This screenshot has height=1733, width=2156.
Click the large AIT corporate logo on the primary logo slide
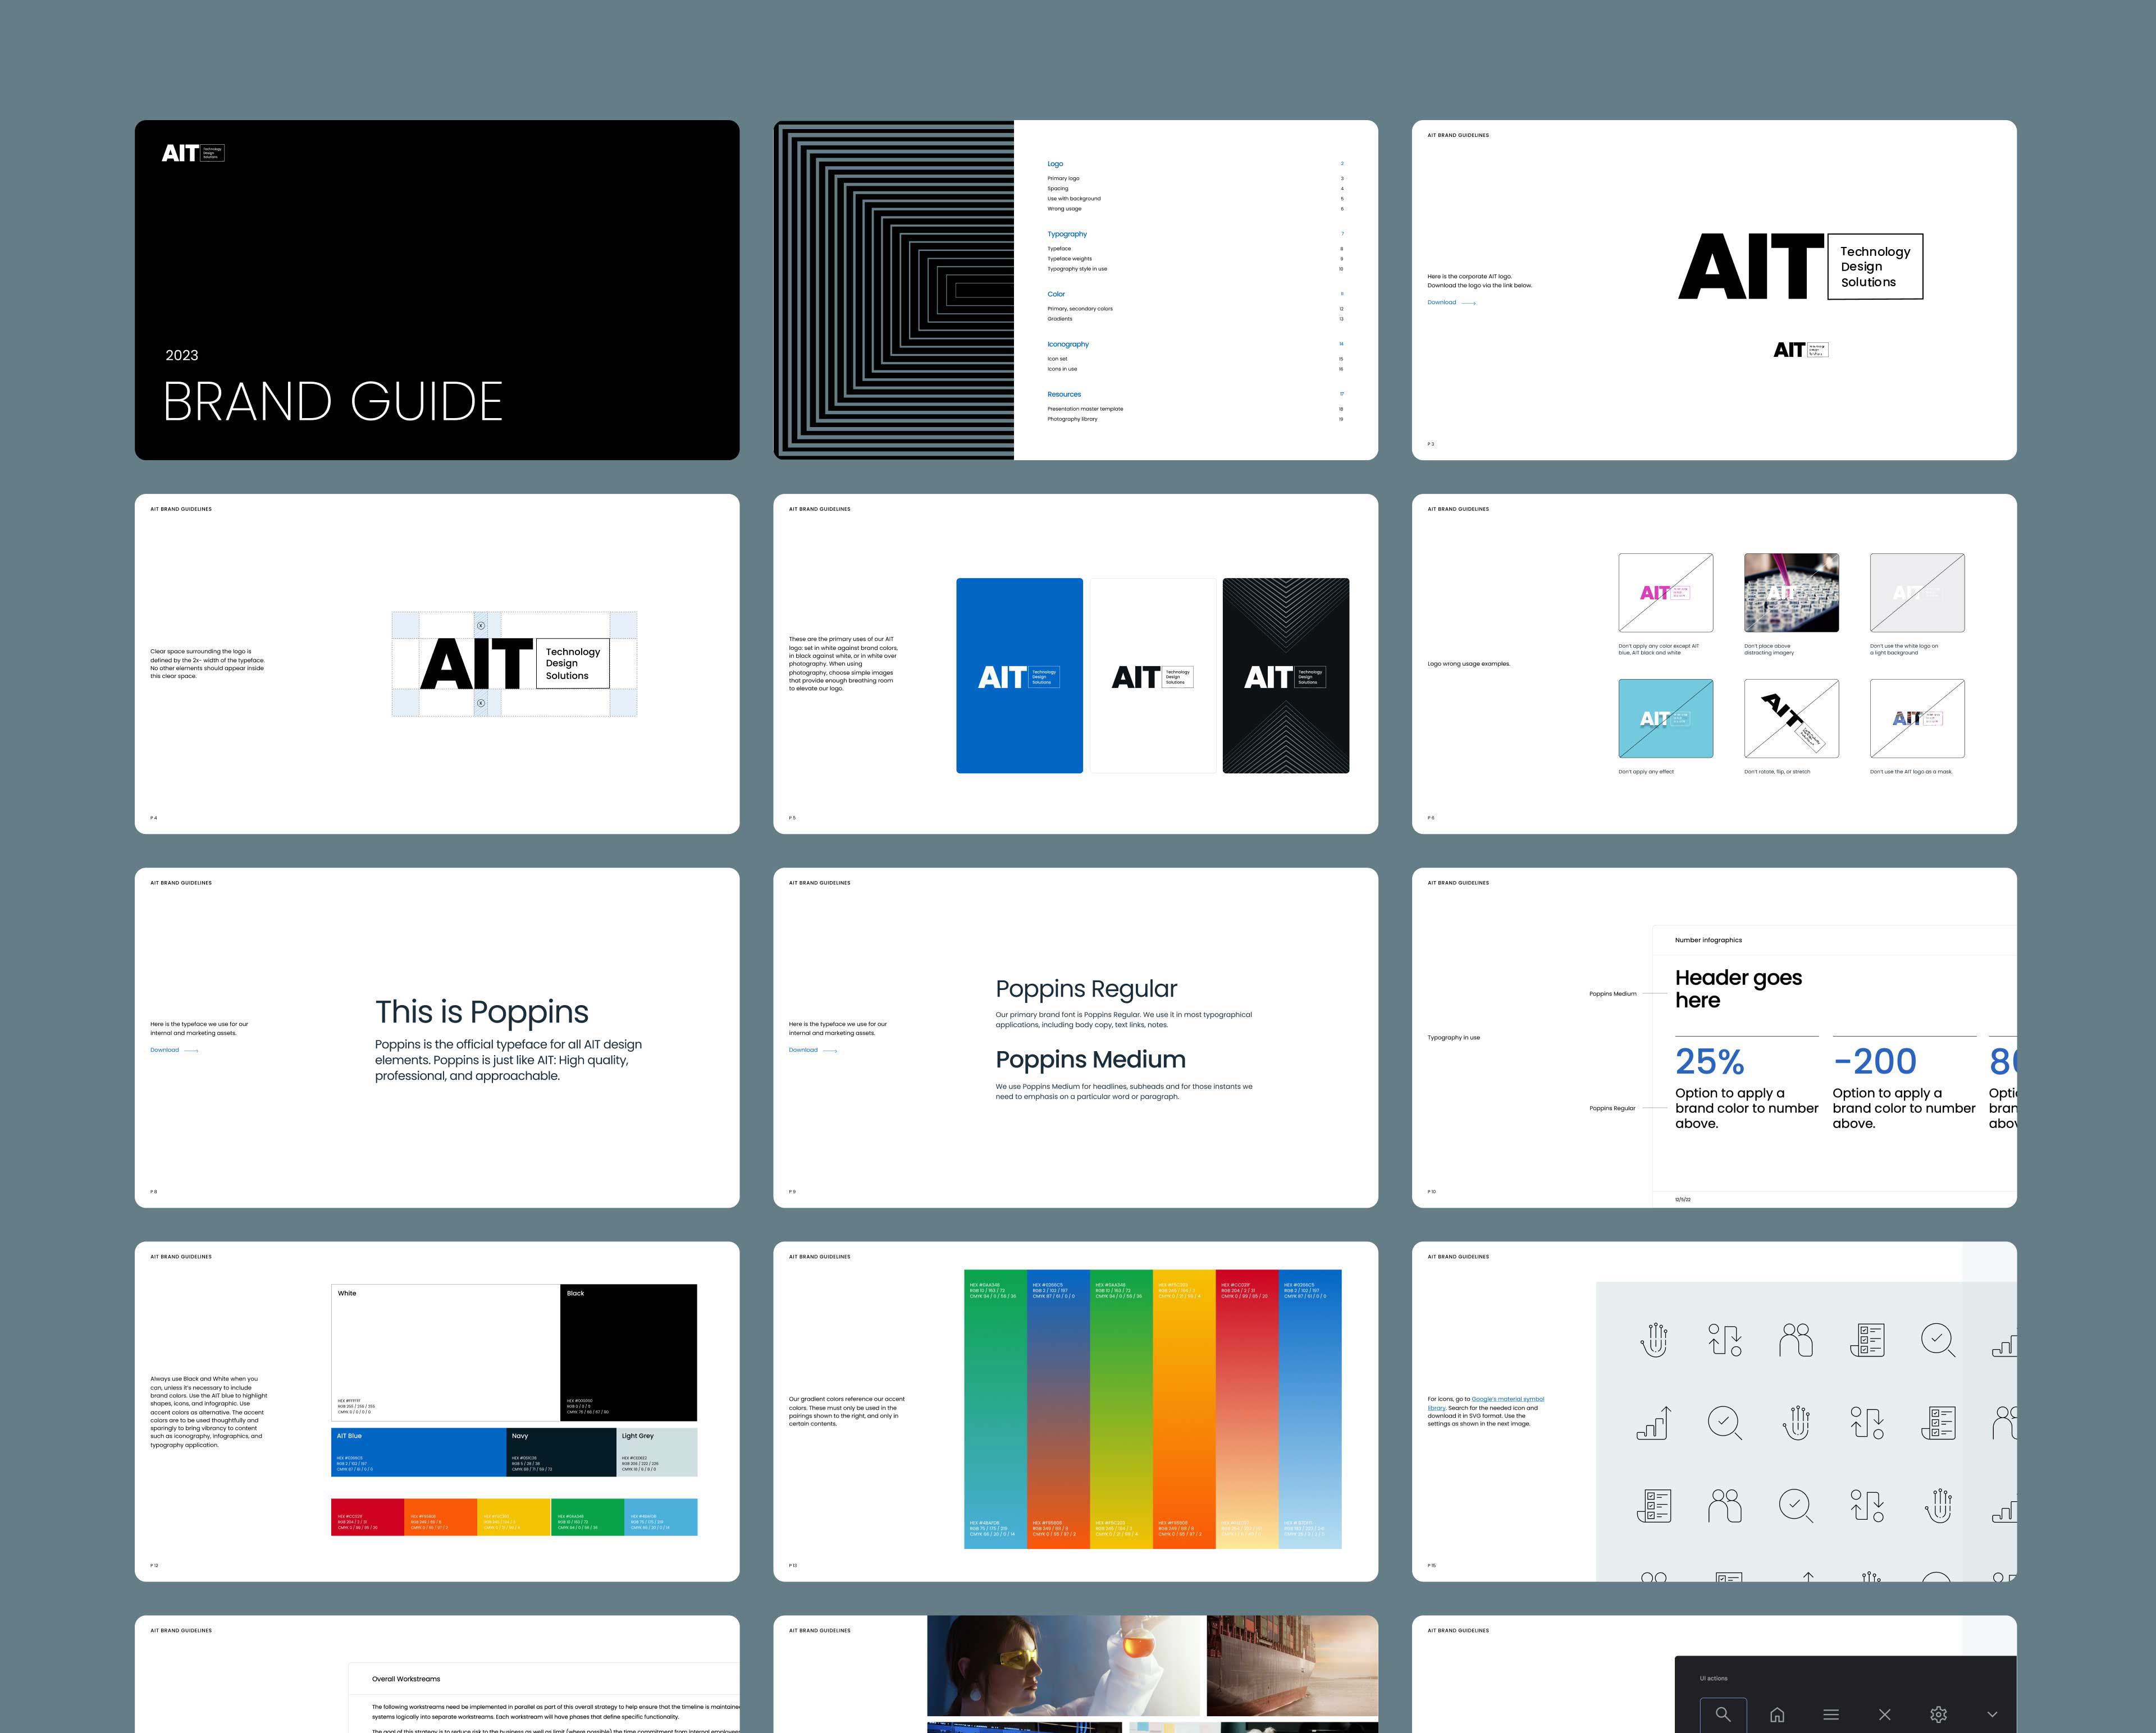tap(1800, 266)
